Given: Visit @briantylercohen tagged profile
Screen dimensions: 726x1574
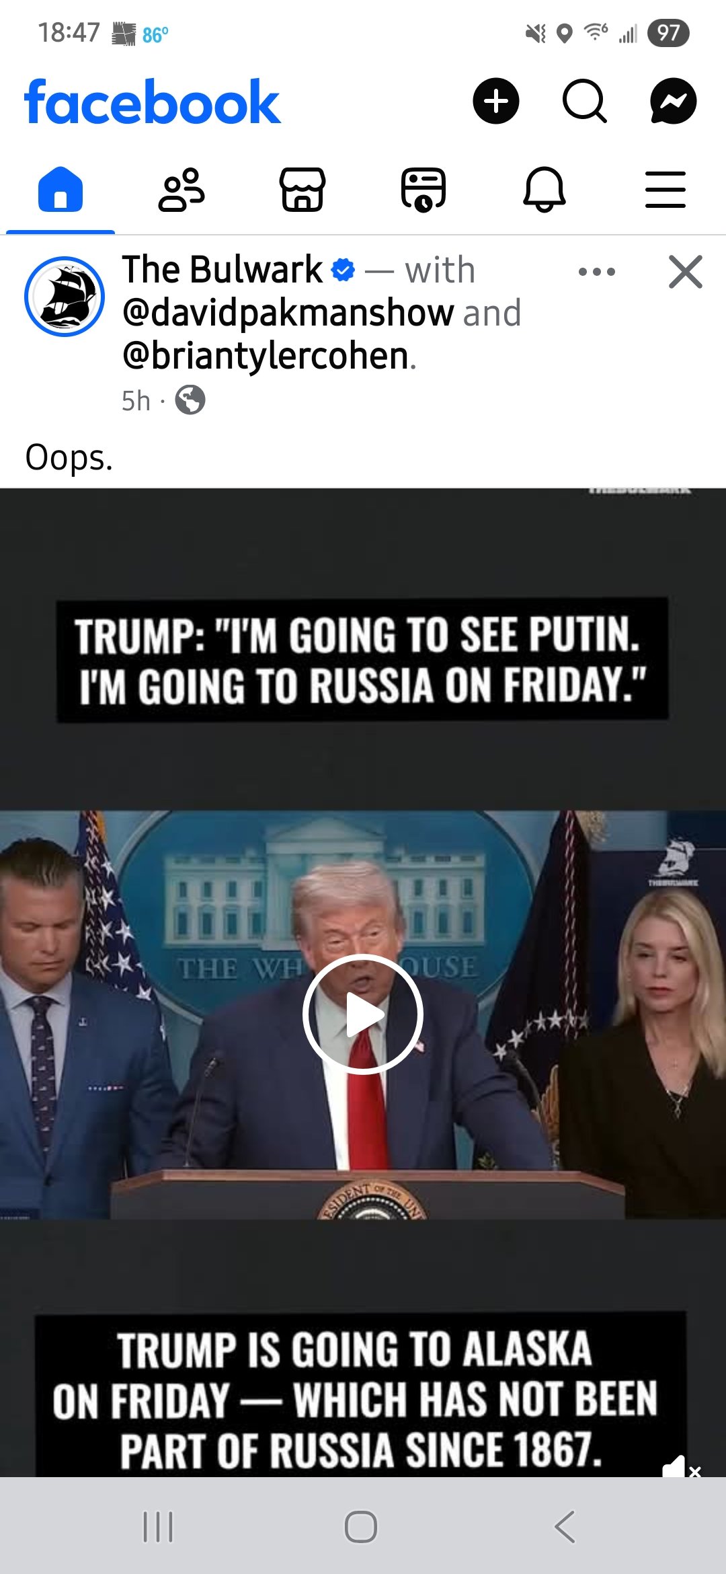Looking at the screenshot, I should pyautogui.click(x=266, y=355).
